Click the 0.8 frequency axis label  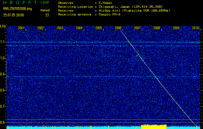3,90
